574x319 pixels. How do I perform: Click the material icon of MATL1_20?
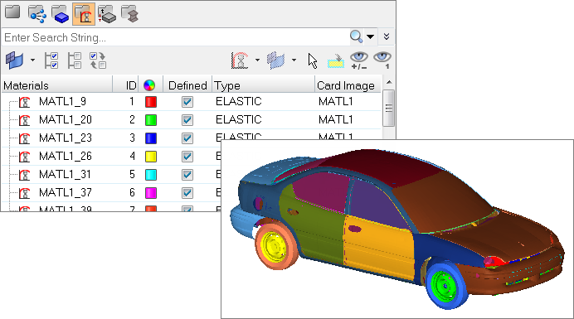[x=25, y=120]
